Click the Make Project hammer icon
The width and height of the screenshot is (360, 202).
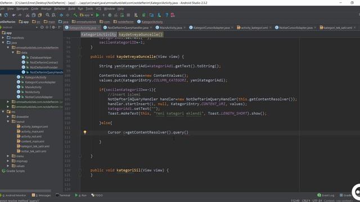point(75,15)
